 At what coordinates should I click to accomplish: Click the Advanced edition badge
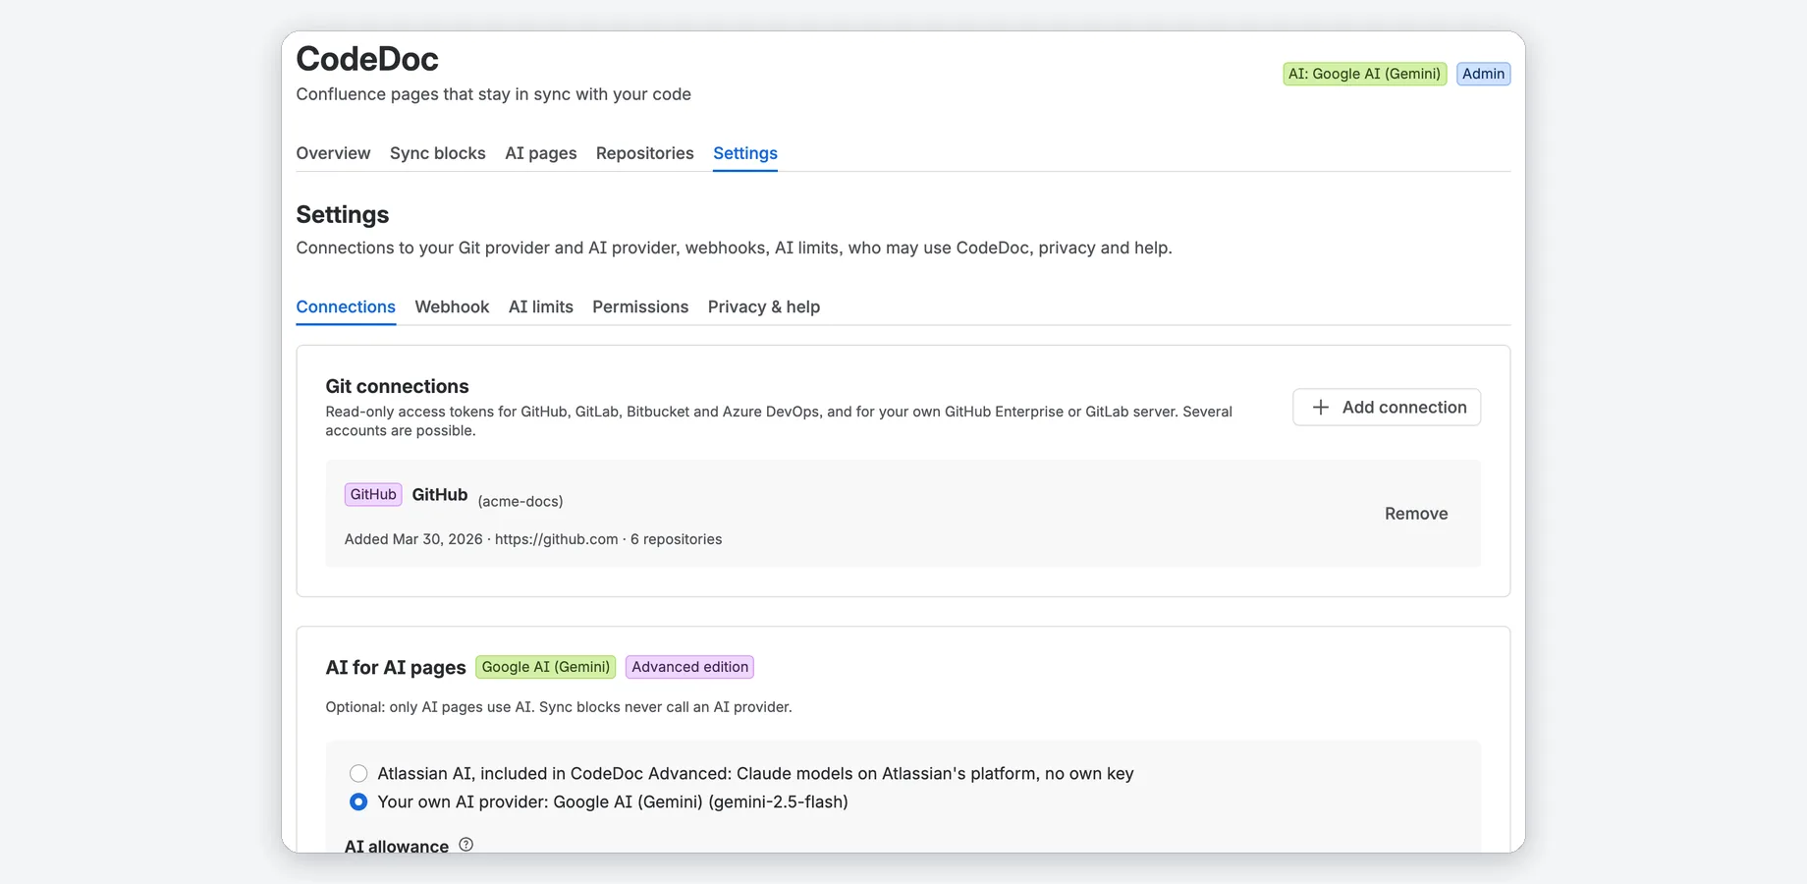click(x=689, y=667)
